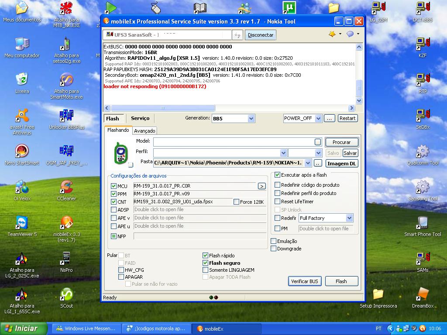This screenshot has height=335, width=447.
Task: Open the Avançado sub-tab
Action: (144, 131)
